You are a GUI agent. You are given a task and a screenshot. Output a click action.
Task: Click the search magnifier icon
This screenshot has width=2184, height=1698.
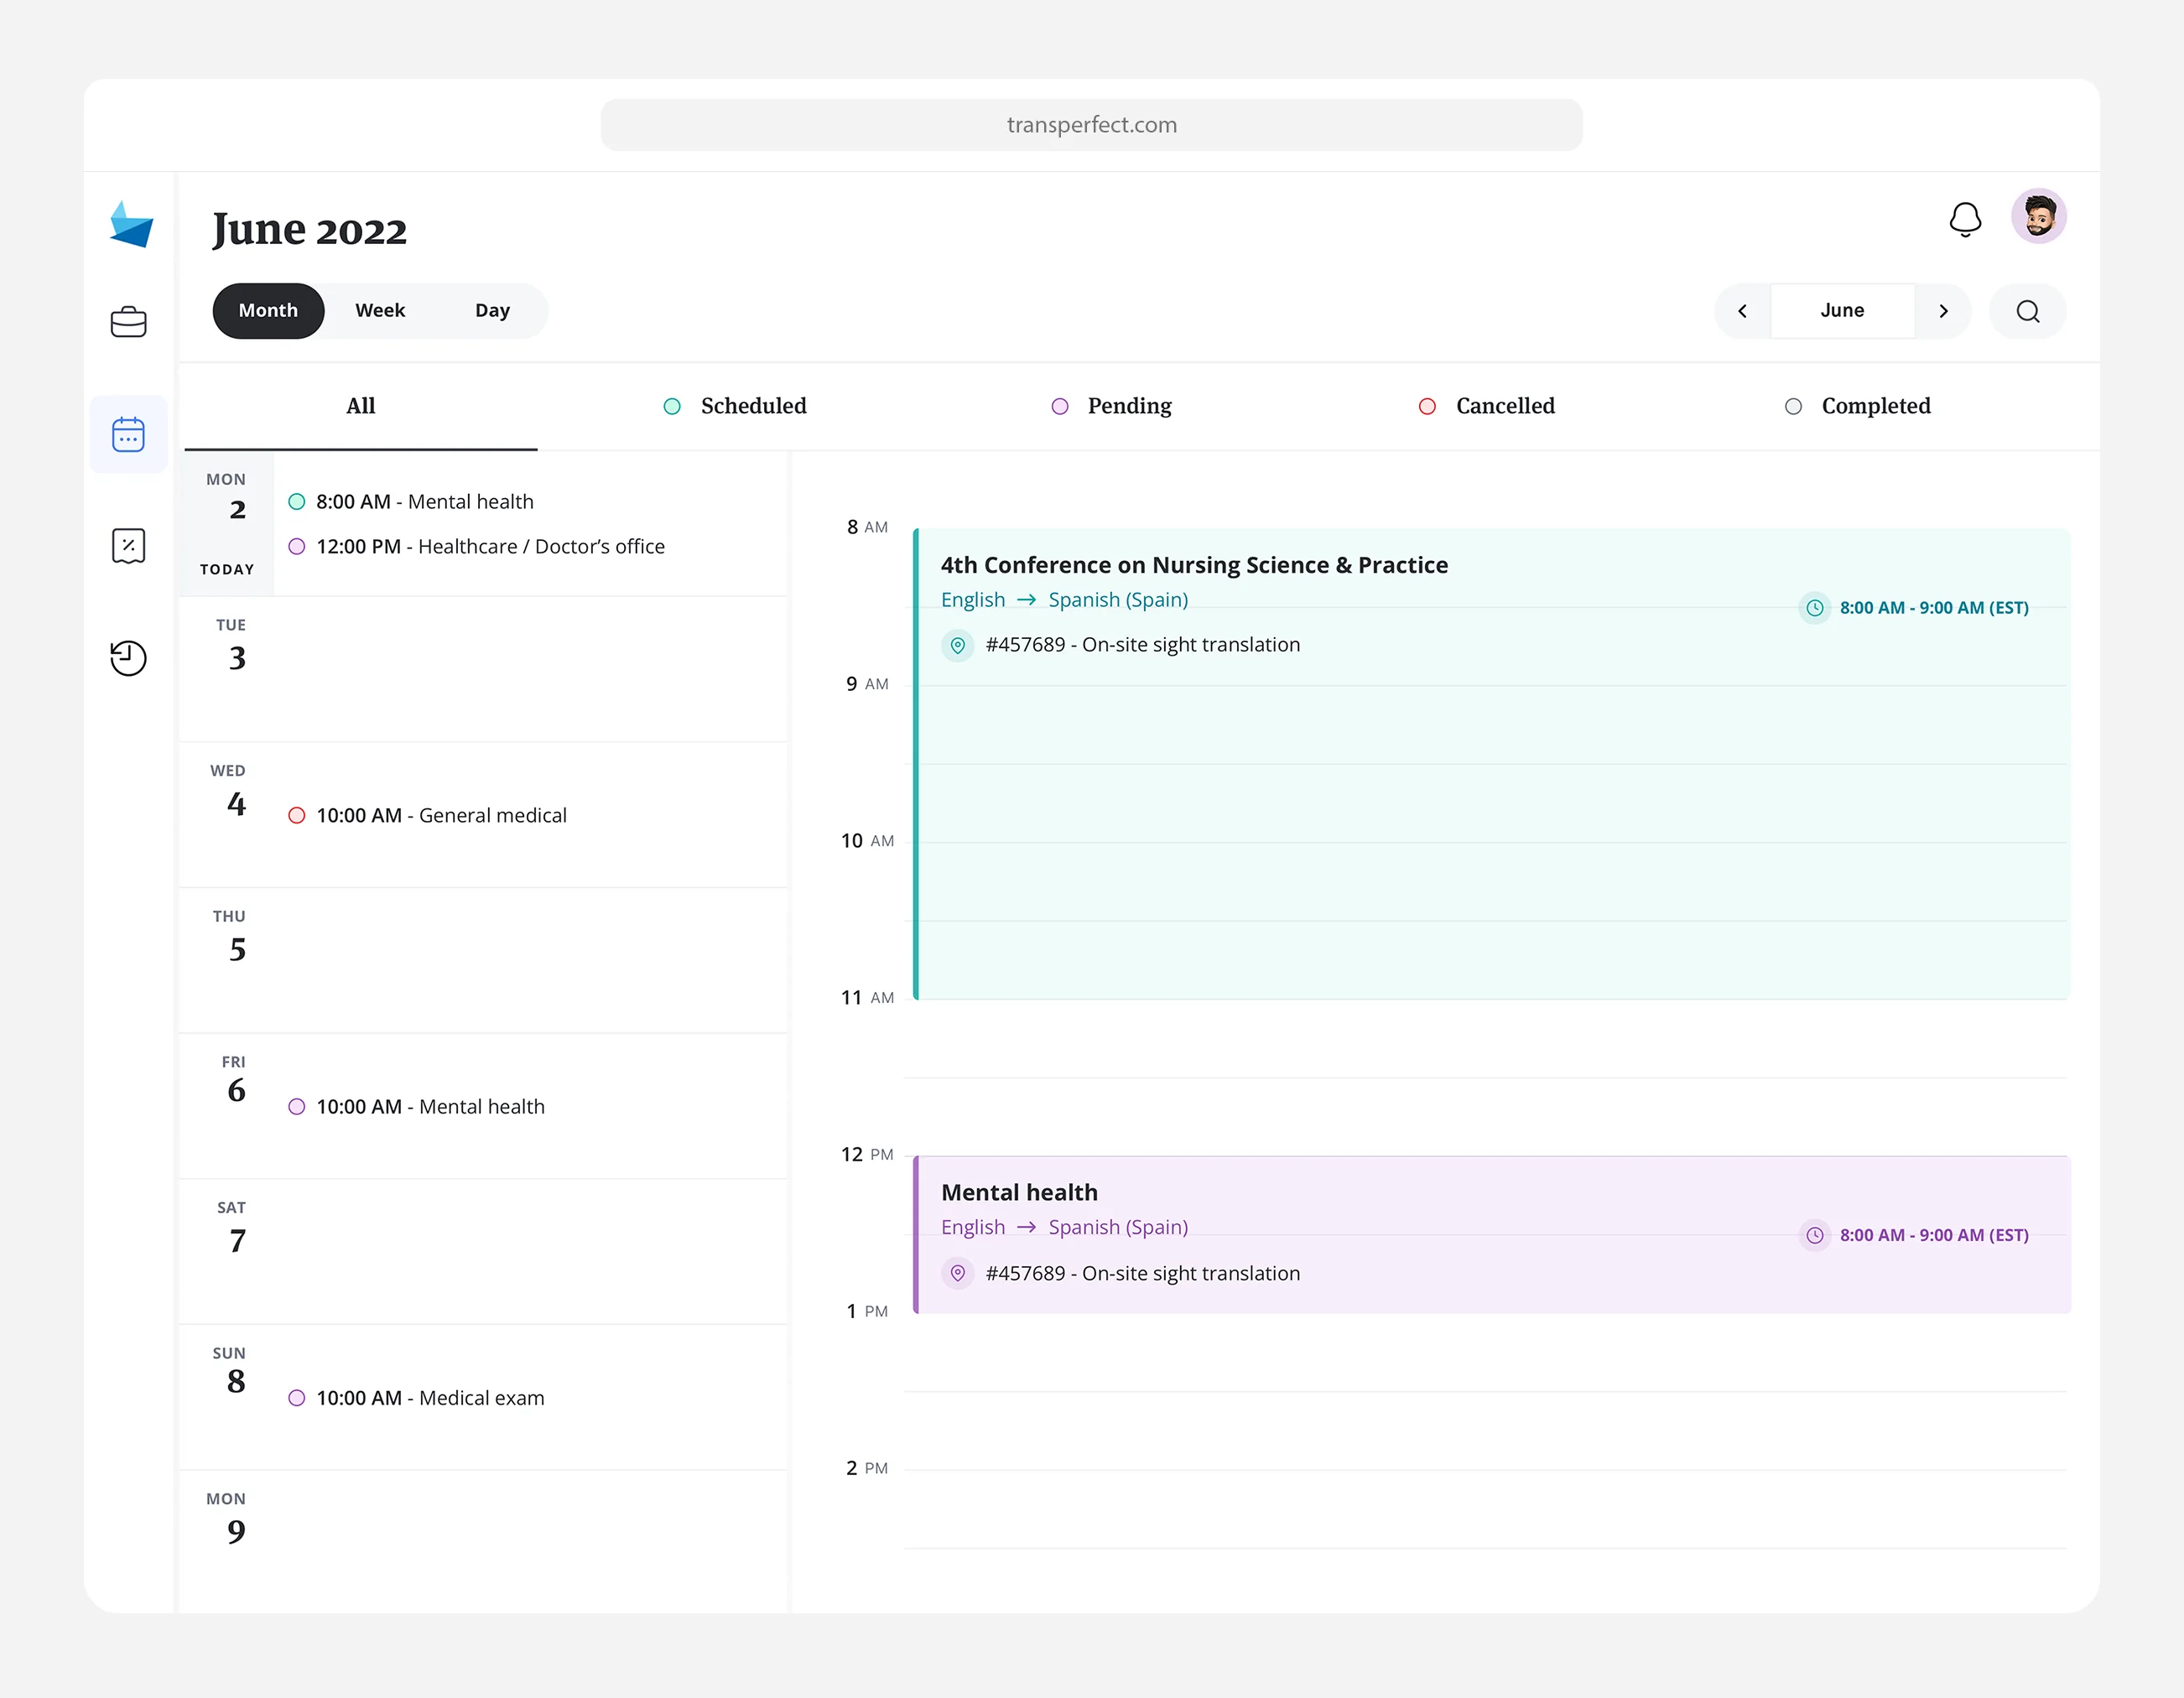2027,311
